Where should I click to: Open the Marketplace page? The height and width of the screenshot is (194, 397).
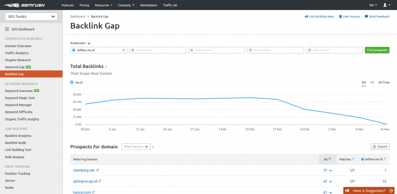pos(148,5)
